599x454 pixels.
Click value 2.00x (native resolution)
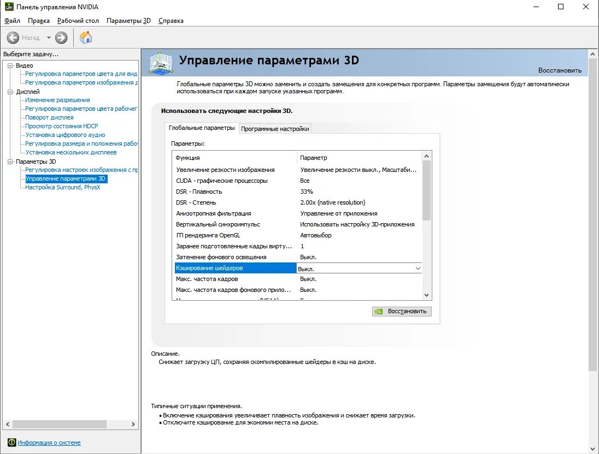tap(333, 202)
